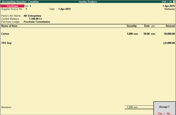Select the AK Enterprises party account

tap(32, 16)
